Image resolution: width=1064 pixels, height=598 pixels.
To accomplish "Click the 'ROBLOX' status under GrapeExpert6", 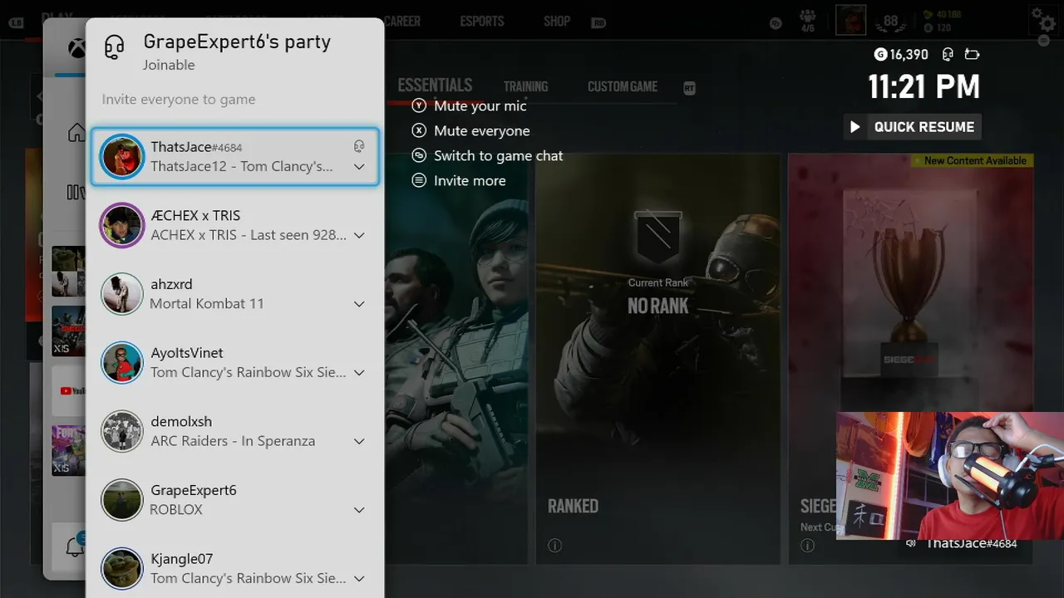I will click(x=176, y=510).
